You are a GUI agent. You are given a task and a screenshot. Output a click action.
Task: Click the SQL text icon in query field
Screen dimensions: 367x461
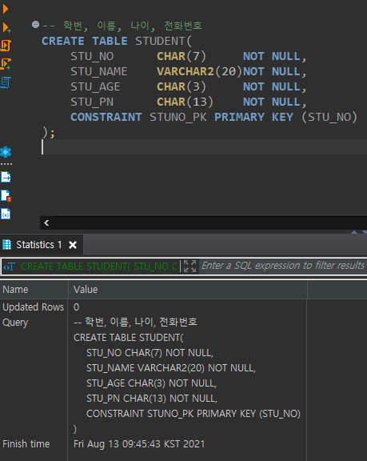point(9,267)
